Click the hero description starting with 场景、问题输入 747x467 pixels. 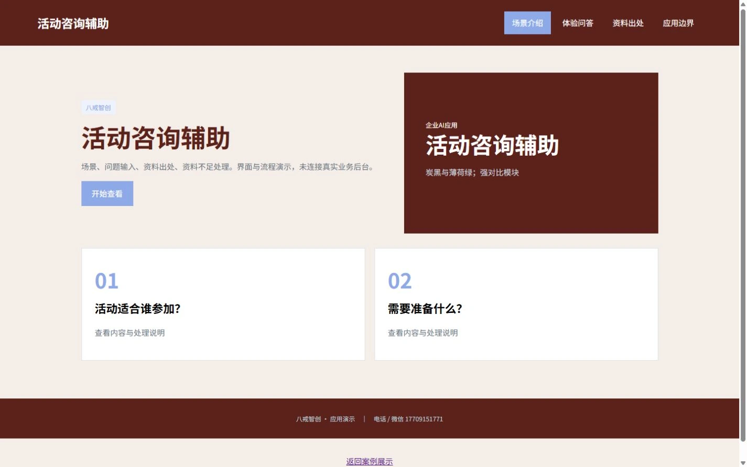229,167
